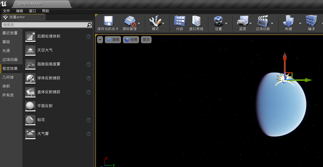Open the 窗口 menu
Viewport: 323px width, 167px height.
[x=32, y=11]
